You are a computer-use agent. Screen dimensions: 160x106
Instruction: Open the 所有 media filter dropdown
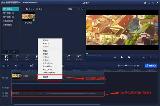coord(74,9)
